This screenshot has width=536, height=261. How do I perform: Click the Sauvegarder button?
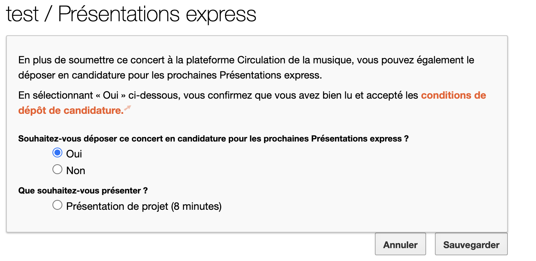(471, 244)
